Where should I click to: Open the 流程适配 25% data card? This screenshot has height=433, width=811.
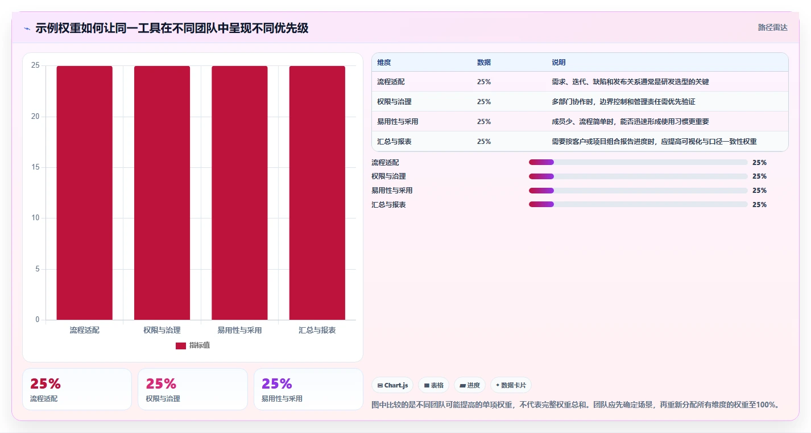click(77, 389)
